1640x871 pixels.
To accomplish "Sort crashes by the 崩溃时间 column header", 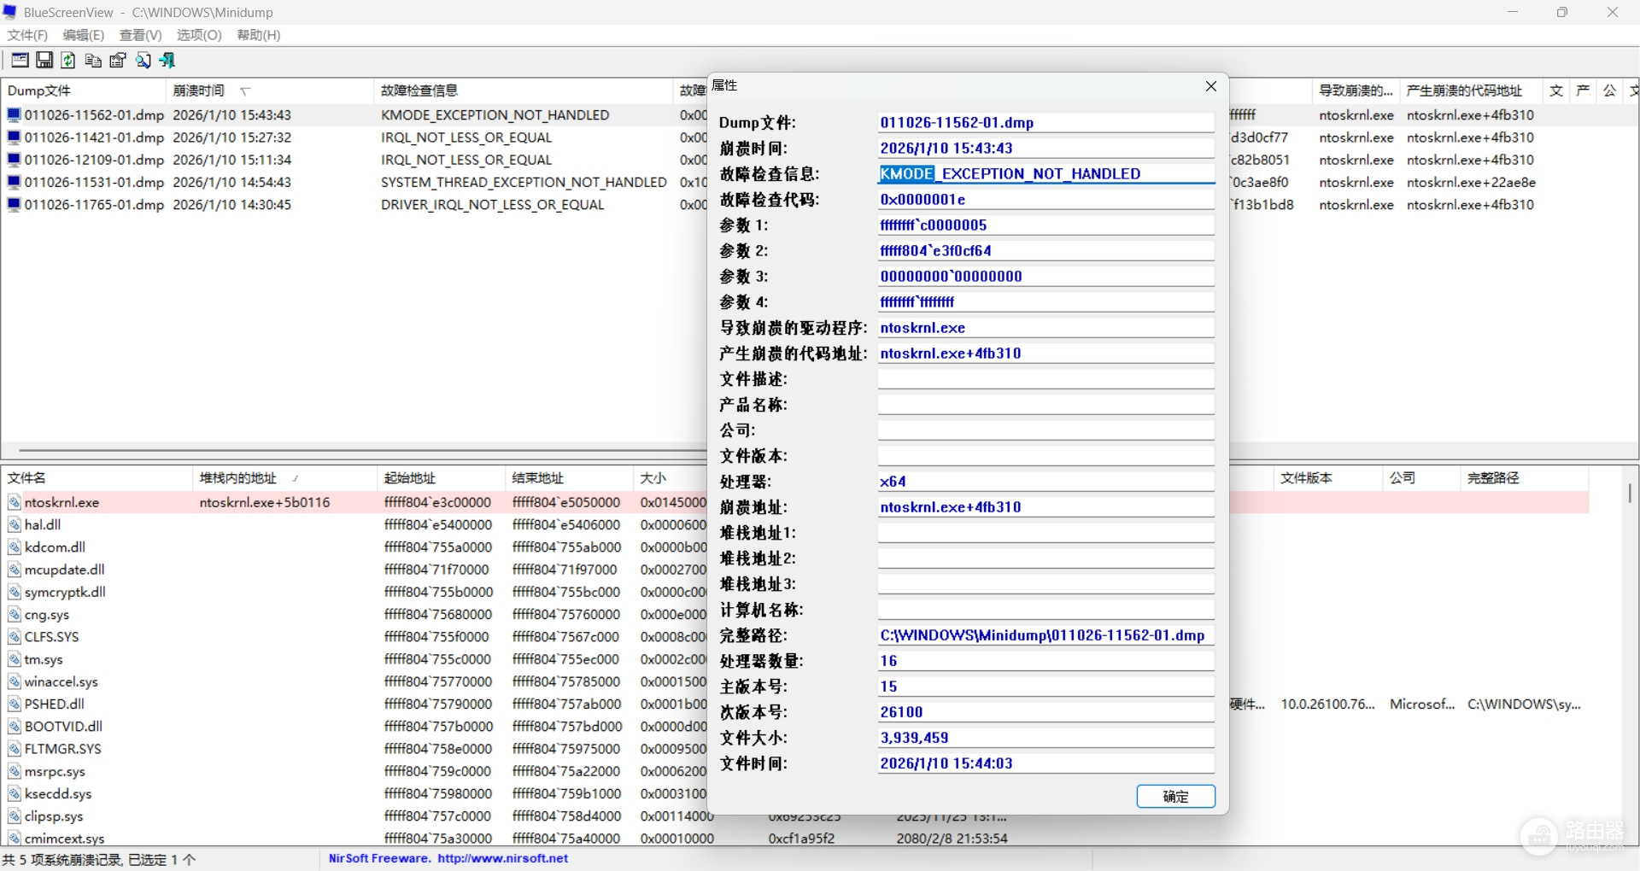I will click(x=270, y=91).
